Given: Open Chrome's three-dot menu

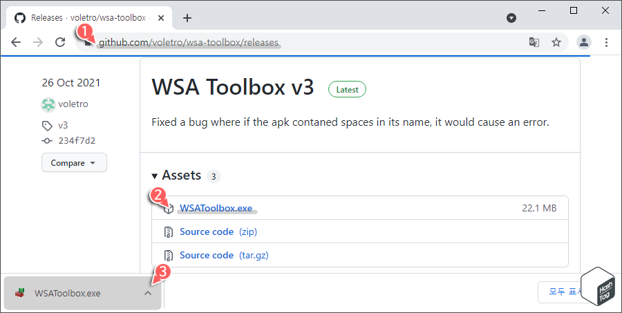Looking at the screenshot, I should coord(606,42).
